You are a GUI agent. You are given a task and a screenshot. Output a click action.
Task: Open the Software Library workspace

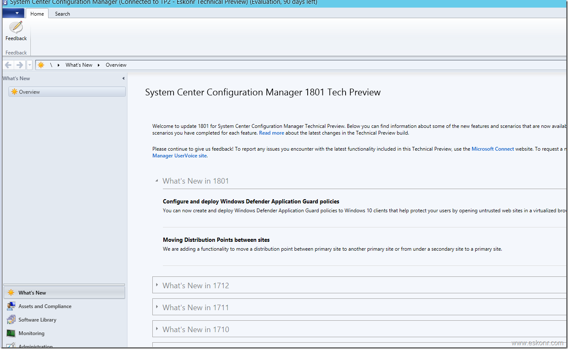(64, 320)
